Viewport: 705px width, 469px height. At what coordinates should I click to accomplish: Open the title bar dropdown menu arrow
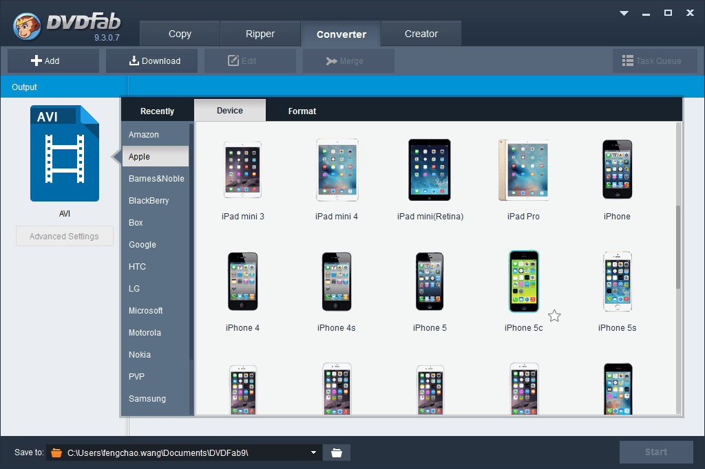[x=624, y=13]
